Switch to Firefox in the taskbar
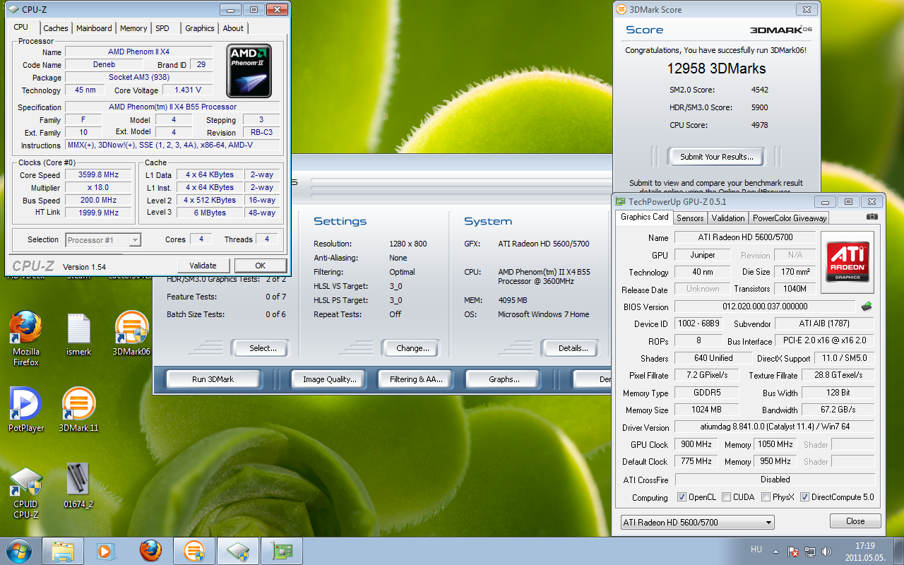 click(150, 551)
